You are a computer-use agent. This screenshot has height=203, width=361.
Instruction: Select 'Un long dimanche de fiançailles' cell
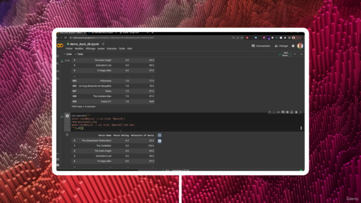pyautogui.click(x=95, y=86)
